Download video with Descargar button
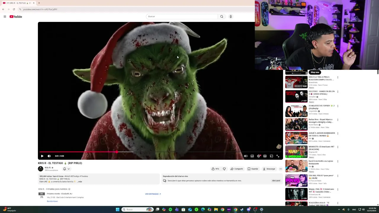Image resolution: width=379 pixels, height=213 pixels. tap(269, 169)
